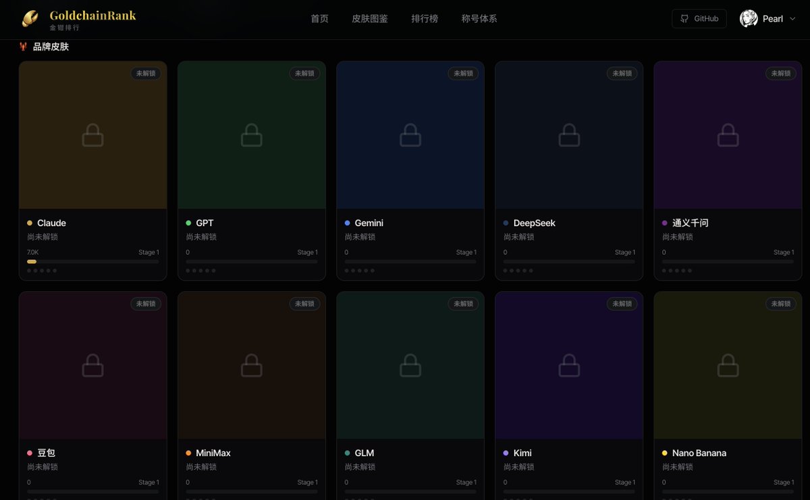Image resolution: width=810 pixels, height=500 pixels.
Task: Click 未解锁 badge on 通义千问 card
Action: pyautogui.click(x=780, y=74)
